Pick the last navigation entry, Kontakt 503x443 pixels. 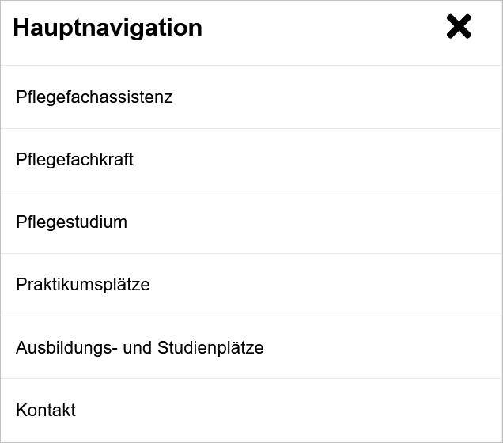pyautogui.click(x=46, y=411)
